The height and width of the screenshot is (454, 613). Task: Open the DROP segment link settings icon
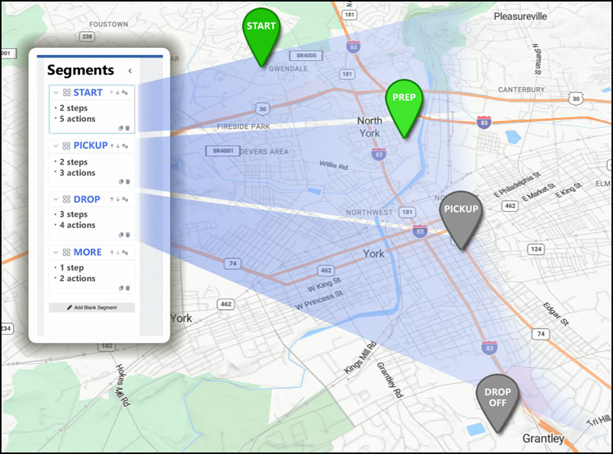(x=124, y=200)
